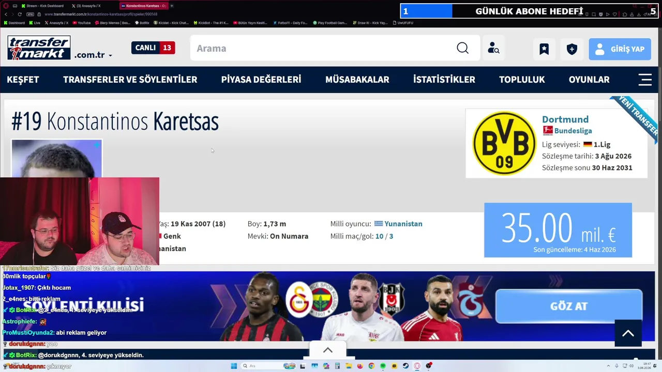Open the CANLI 13 live matches button
This screenshot has width=662, height=372.
(153, 48)
